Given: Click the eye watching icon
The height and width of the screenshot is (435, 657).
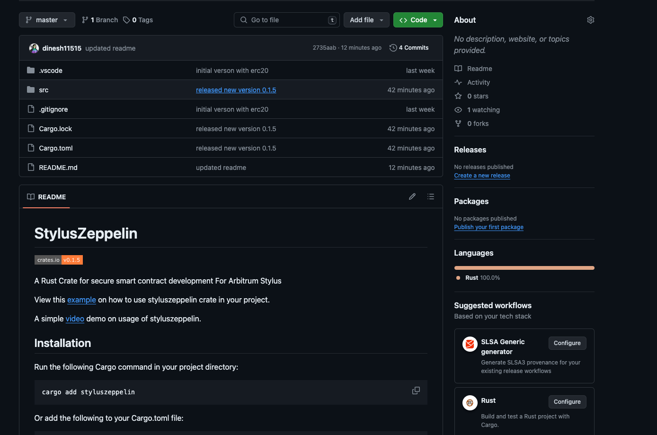Looking at the screenshot, I should pos(458,110).
